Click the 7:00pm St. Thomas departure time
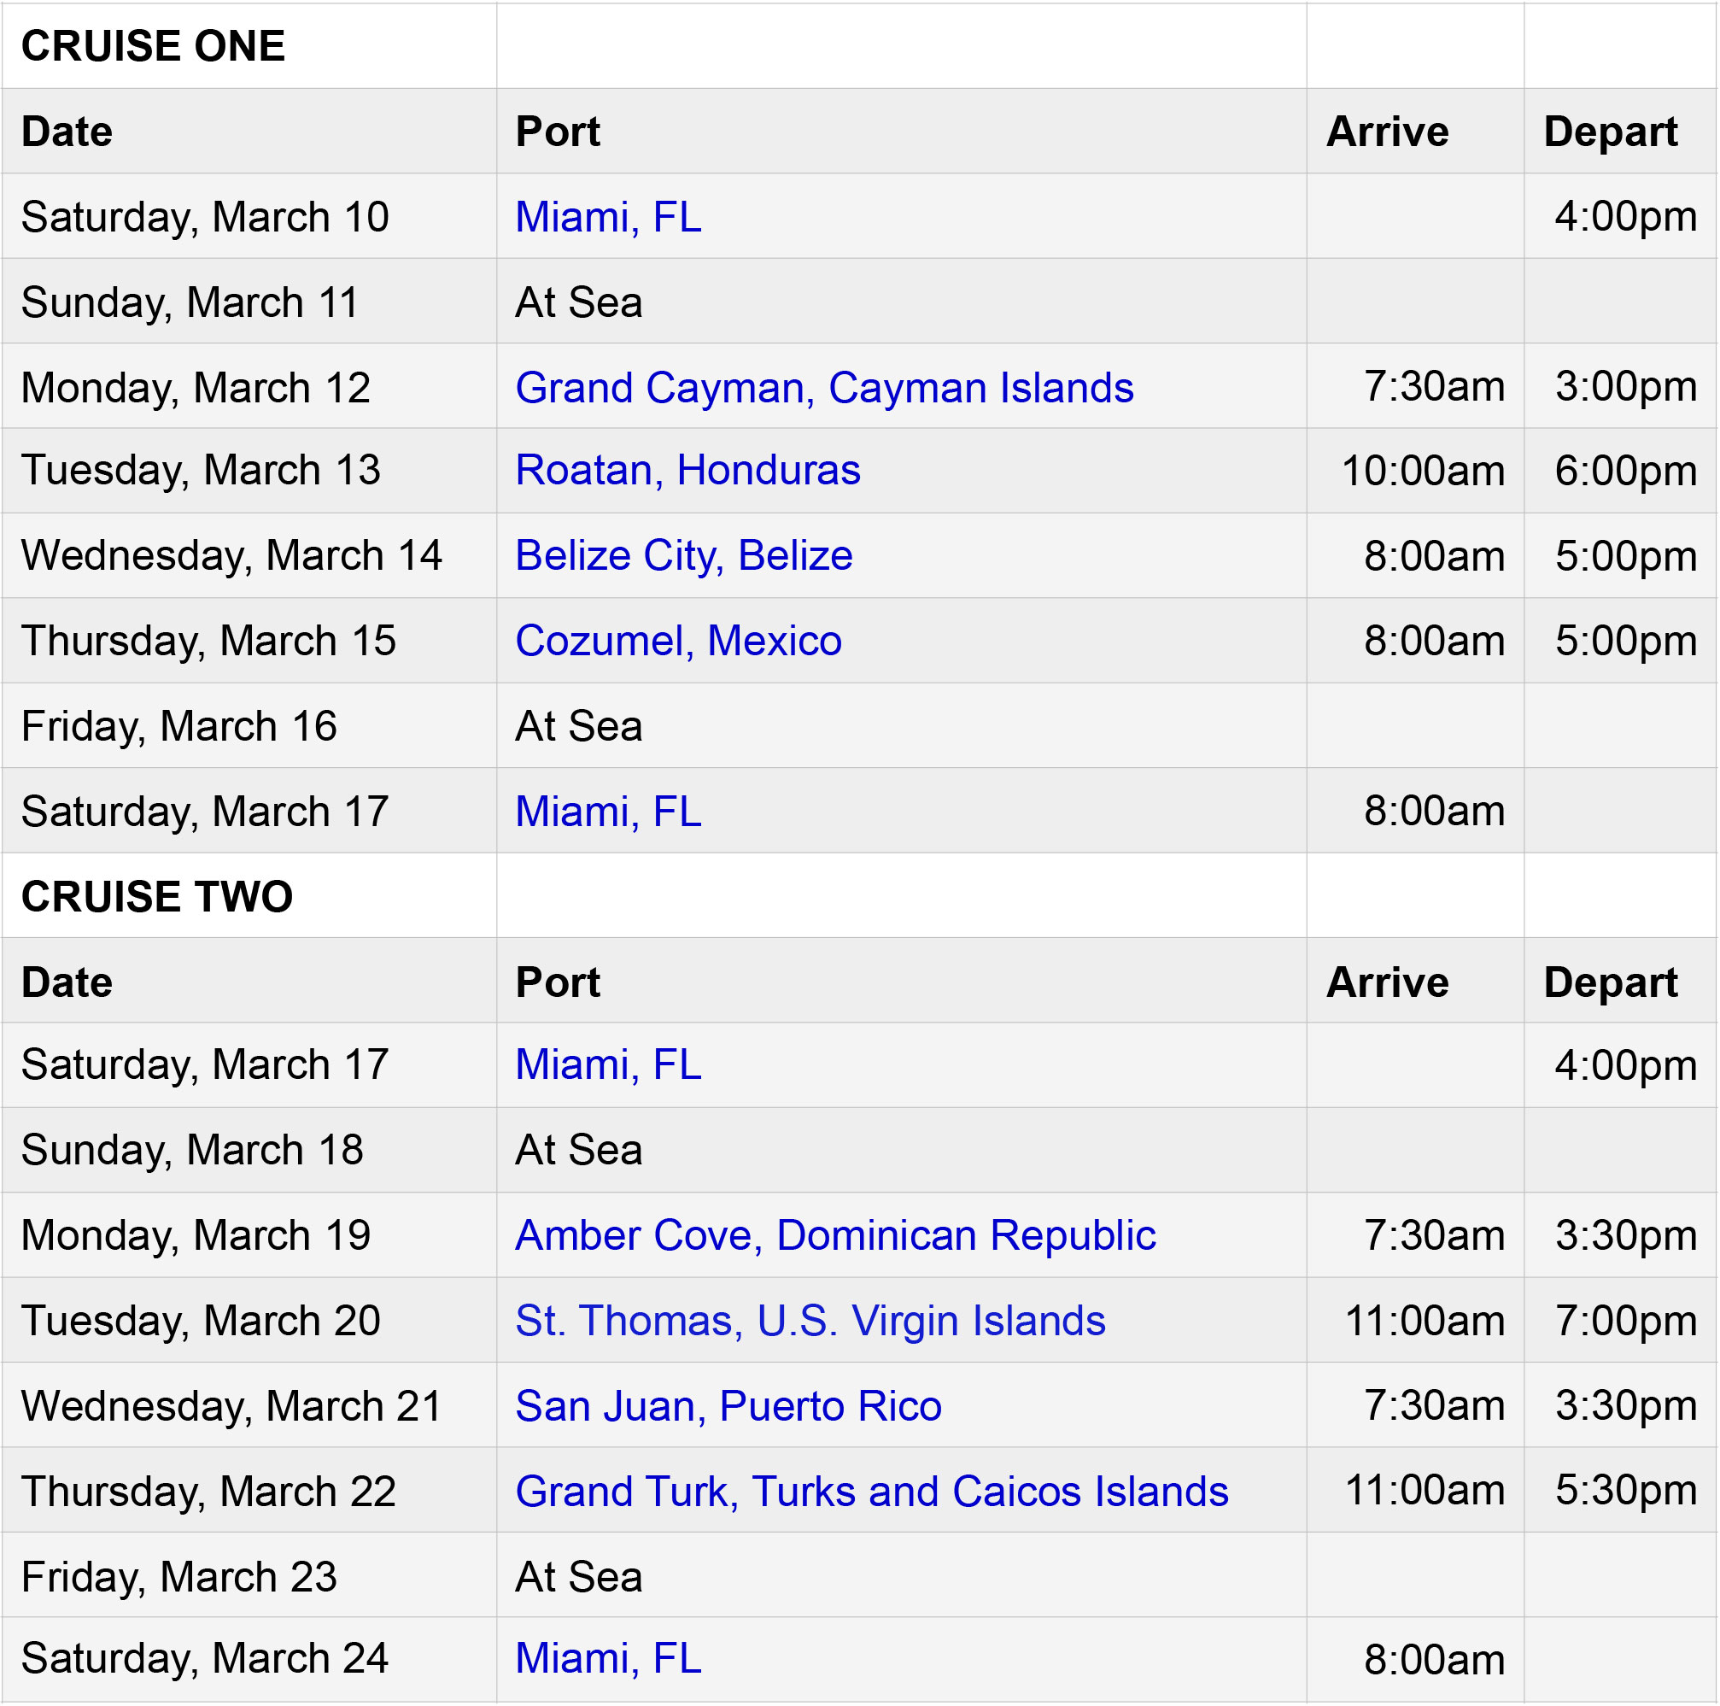This screenshot has width=1720, height=1706. click(1626, 1322)
